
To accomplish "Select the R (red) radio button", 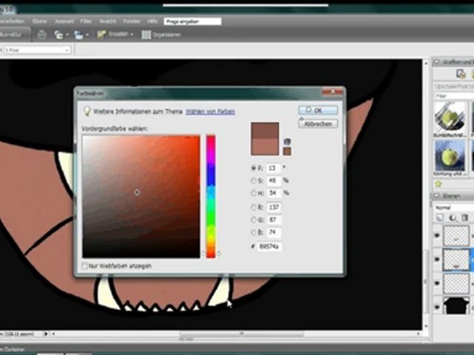I will (x=255, y=208).
